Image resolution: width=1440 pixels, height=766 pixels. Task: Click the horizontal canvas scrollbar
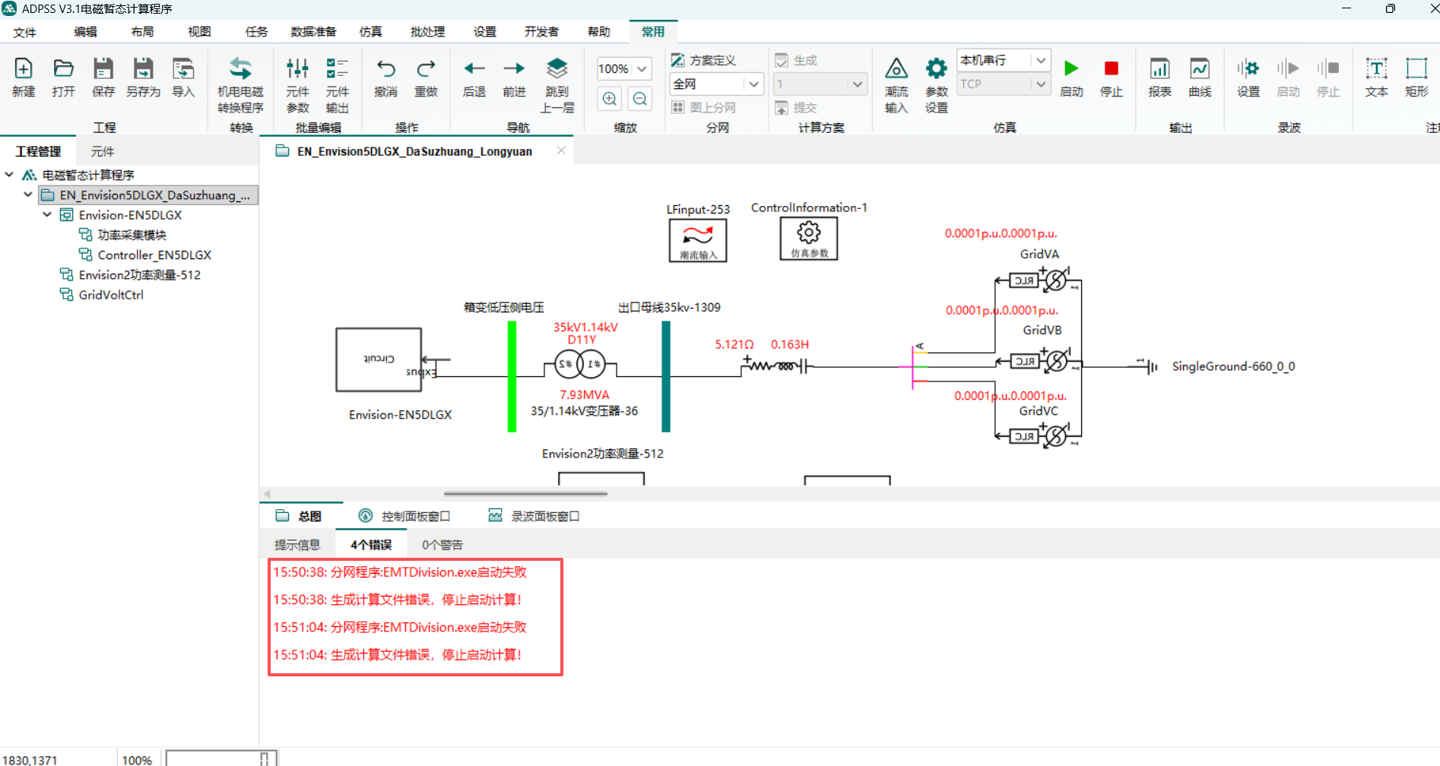(525, 494)
